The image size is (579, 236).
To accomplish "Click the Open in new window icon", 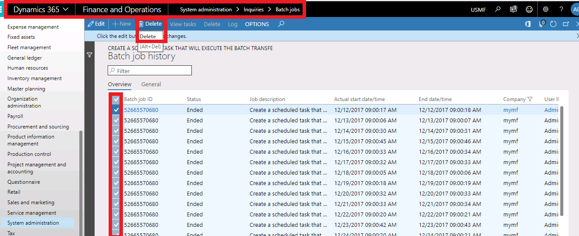I will pos(566,24).
